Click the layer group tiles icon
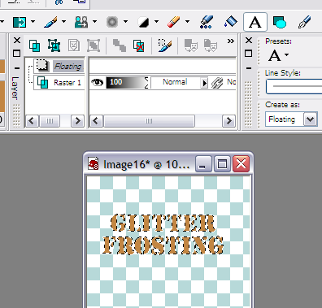Image resolution: width=322 pixels, height=308 pixels. [x=120, y=46]
